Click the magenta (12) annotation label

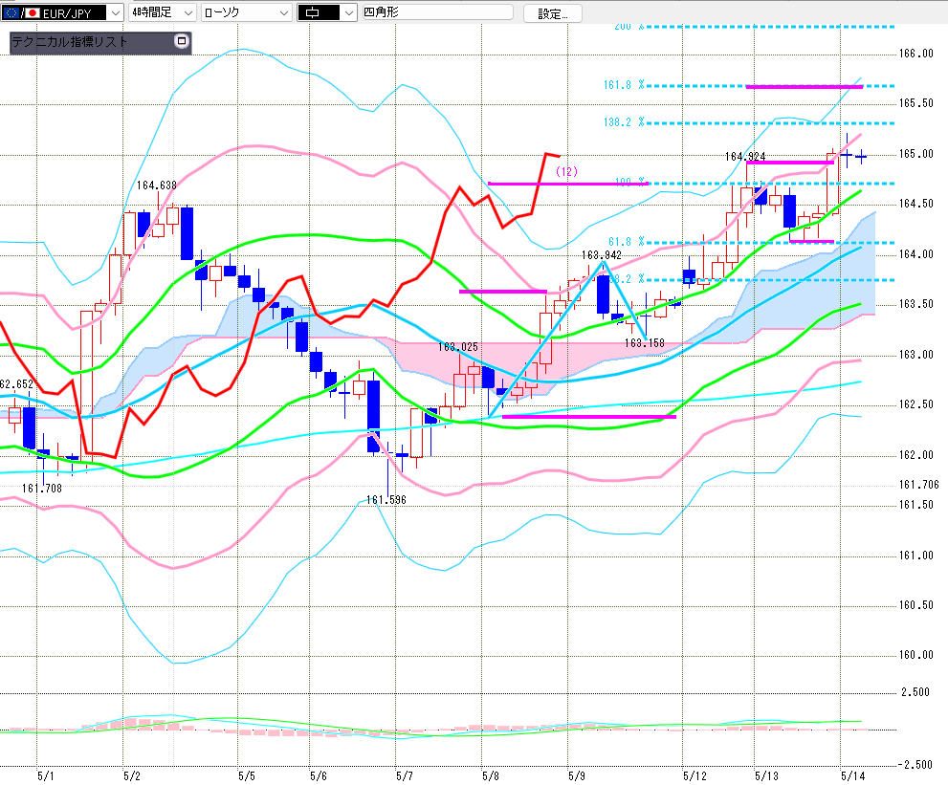[566, 171]
